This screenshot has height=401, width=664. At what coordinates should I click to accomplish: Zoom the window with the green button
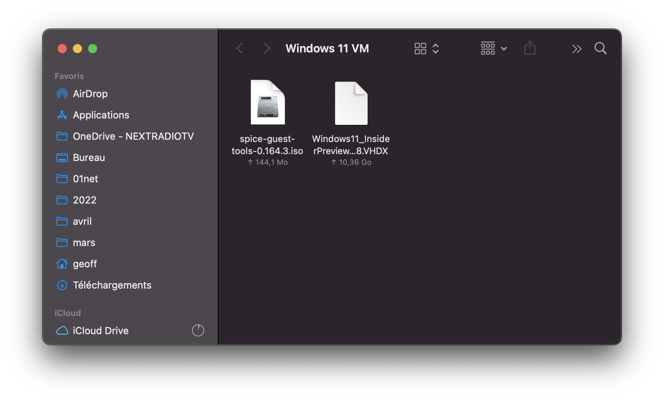point(93,49)
